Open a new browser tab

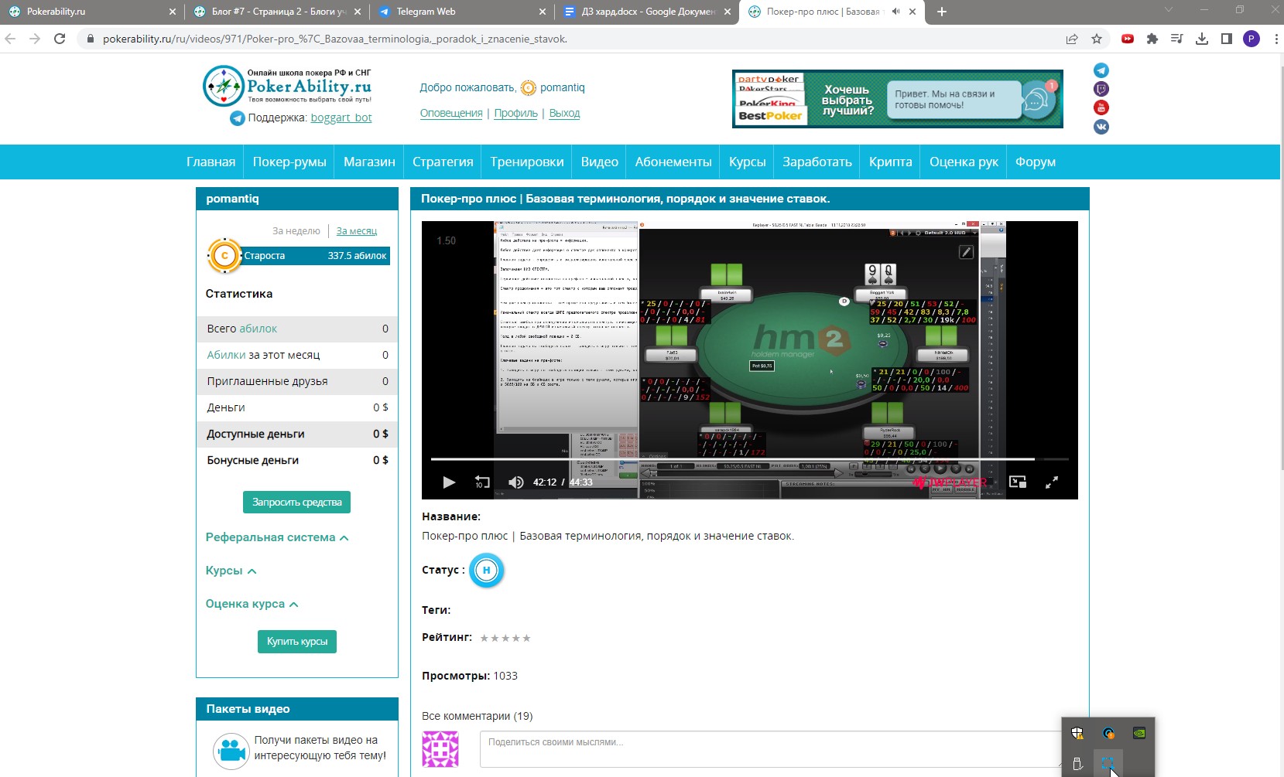pyautogui.click(x=942, y=12)
